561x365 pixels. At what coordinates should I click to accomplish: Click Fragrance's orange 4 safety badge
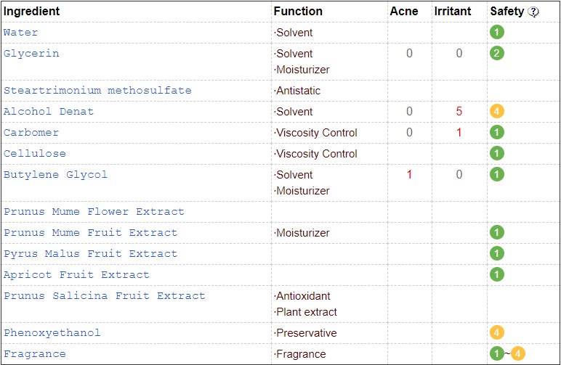tap(517, 353)
